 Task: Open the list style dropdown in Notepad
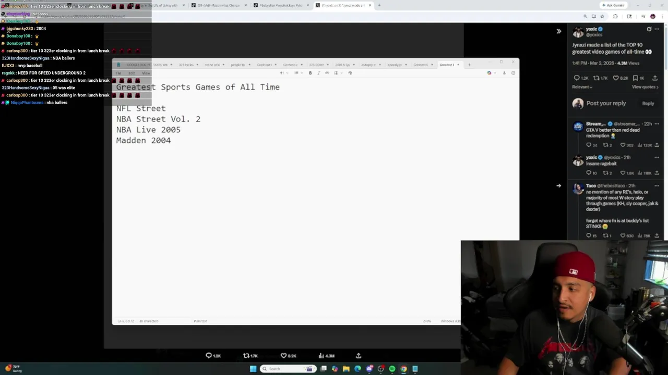click(297, 73)
